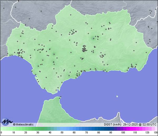Click the dark blue 80 km/h legend color
This screenshot has height=136, width=158.
[x=98, y=129]
